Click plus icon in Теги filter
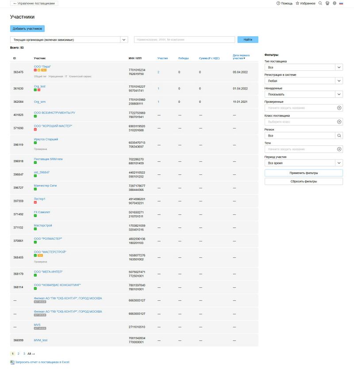The image size is (354, 372). tap(339, 149)
